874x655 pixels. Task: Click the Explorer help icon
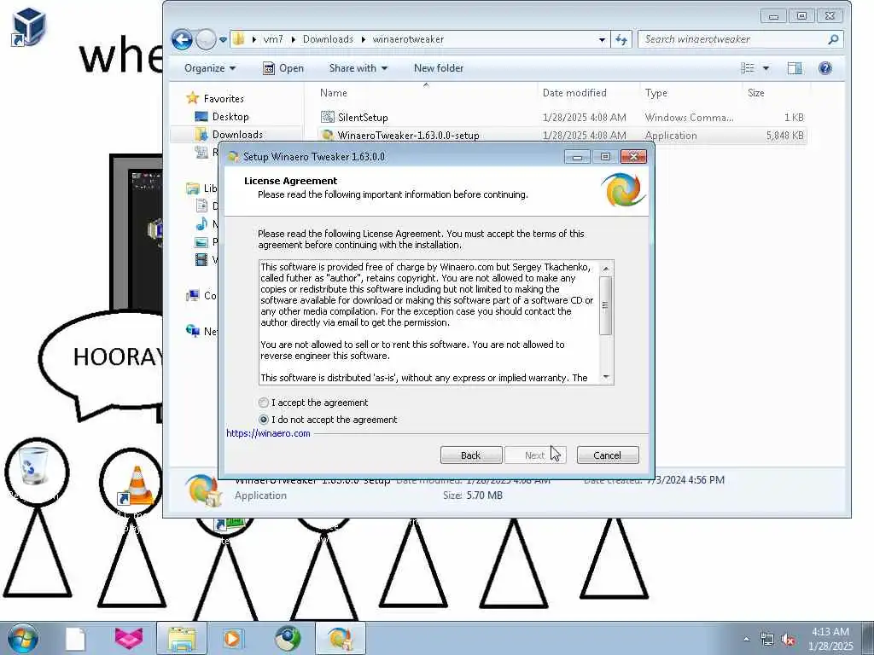tap(825, 68)
